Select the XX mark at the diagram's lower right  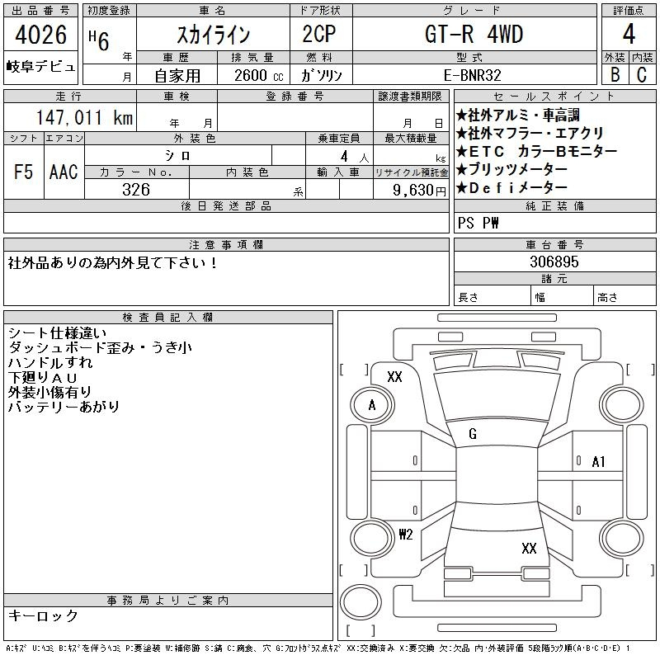point(529,548)
